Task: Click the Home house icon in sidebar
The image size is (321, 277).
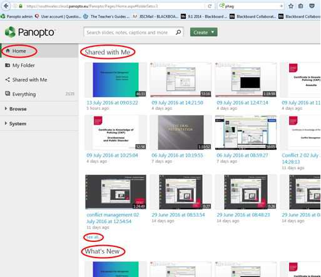Action: click(x=8, y=51)
